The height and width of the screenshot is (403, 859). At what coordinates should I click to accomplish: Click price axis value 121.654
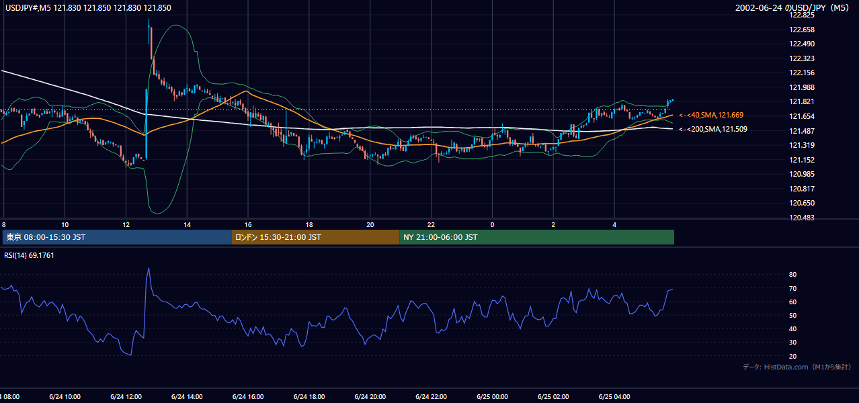pyautogui.click(x=803, y=116)
